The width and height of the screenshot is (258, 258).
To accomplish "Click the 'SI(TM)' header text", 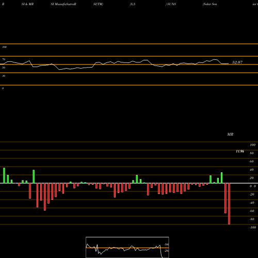I will pyautogui.click(x=98, y=4).
